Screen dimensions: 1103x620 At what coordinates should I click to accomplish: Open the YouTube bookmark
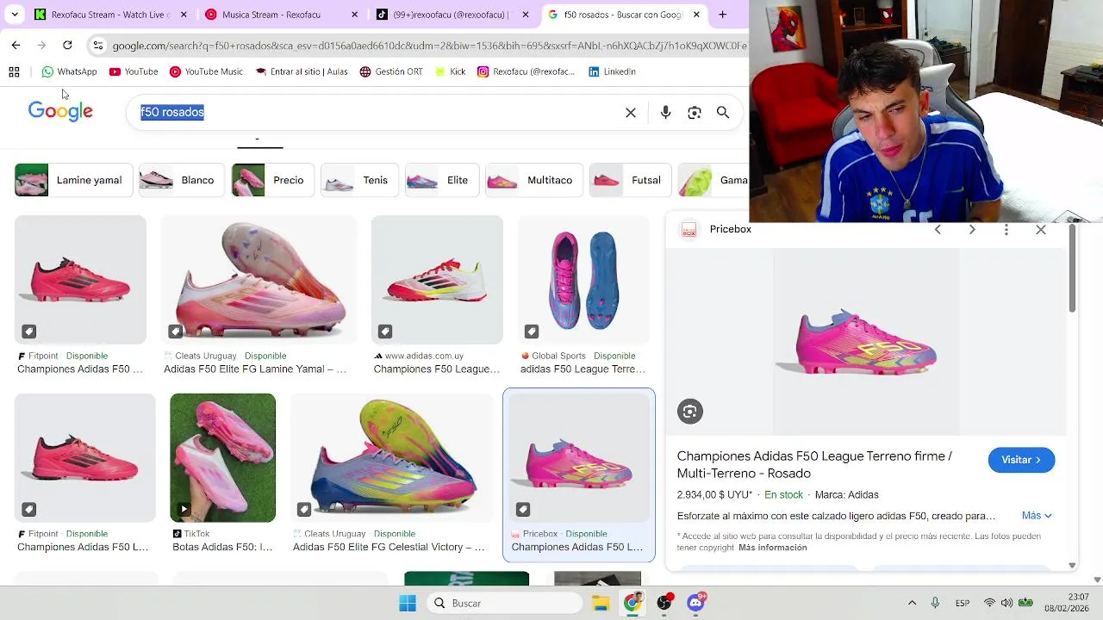[x=134, y=71]
